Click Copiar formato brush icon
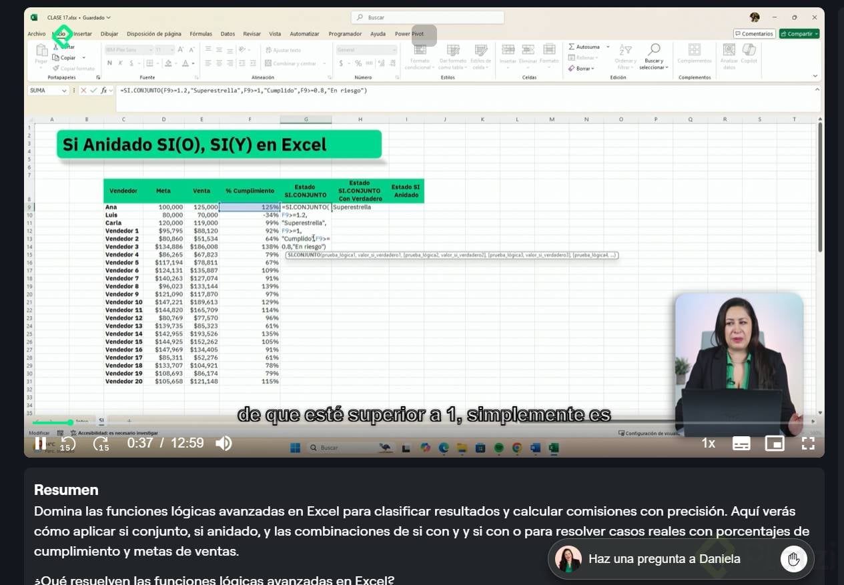844x585 pixels. click(x=56, y=68)
